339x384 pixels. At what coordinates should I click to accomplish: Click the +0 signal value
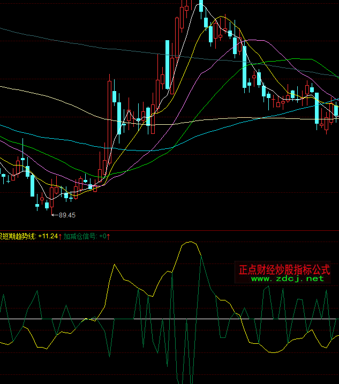pos(102,236)
